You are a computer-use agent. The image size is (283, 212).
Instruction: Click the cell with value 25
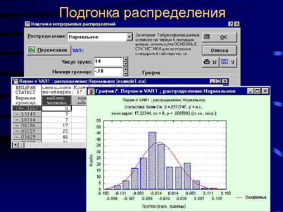57,131
